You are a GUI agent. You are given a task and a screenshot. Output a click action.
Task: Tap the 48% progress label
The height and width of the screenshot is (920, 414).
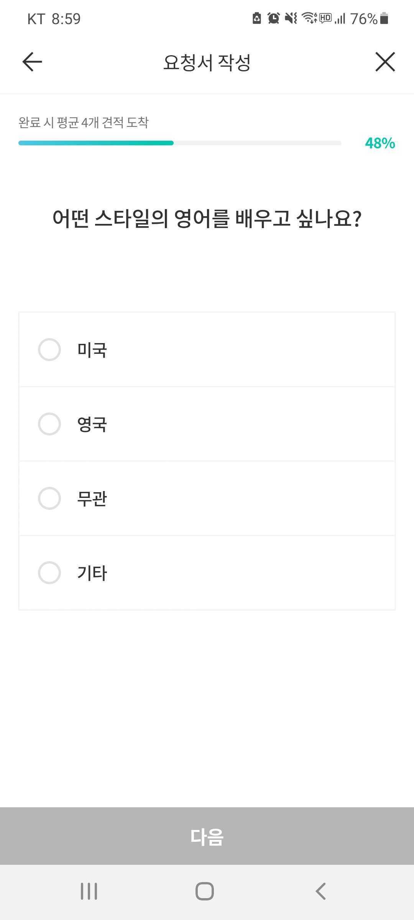click(380, 143)
